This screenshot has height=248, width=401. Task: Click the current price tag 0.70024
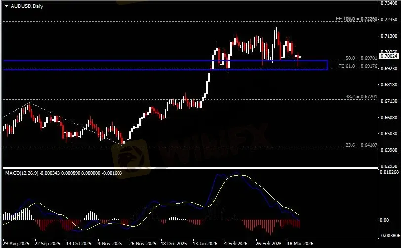pos(389,56)
